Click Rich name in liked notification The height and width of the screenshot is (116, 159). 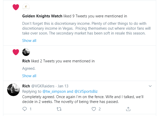[x=26, y=61]
